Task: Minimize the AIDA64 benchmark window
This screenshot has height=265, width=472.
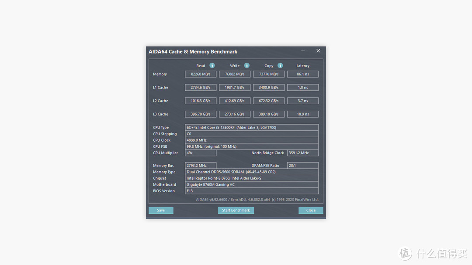Action: click(303, 51)
